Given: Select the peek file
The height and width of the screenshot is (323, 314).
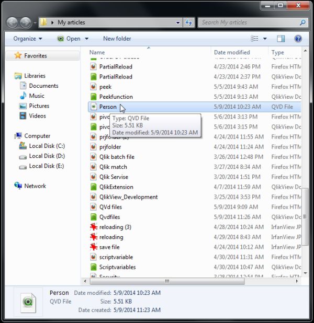Looking at the screenshot, I should [105, 87].
